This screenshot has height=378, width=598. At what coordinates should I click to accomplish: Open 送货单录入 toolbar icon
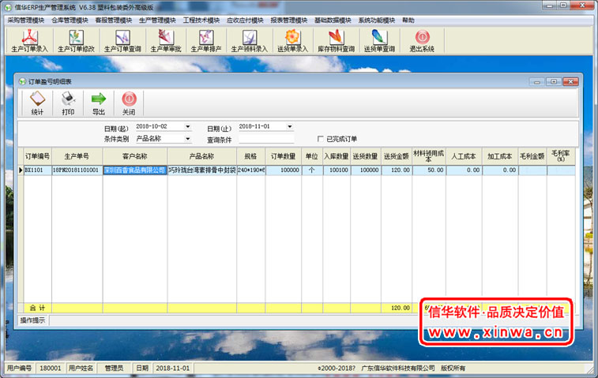pyautogui.click(x=292, y=41)
